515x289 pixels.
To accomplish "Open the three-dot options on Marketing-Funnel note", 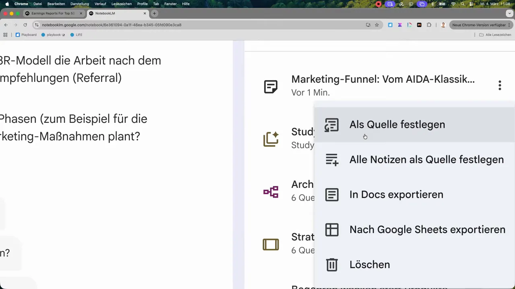I will tap(500, 85).
